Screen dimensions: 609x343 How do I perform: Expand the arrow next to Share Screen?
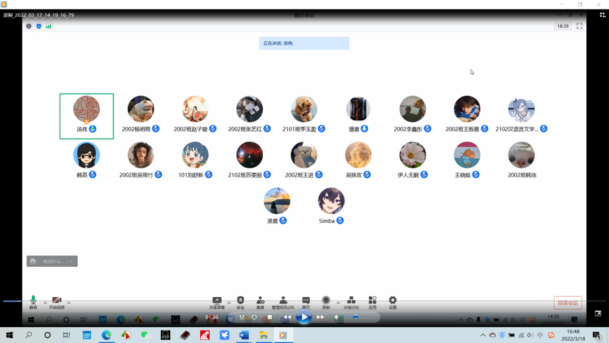coord(228,302)
